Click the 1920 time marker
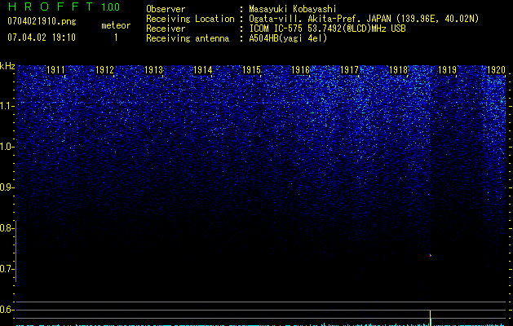Viewport: 513px width, 326px height. click(x=497, y=70)
